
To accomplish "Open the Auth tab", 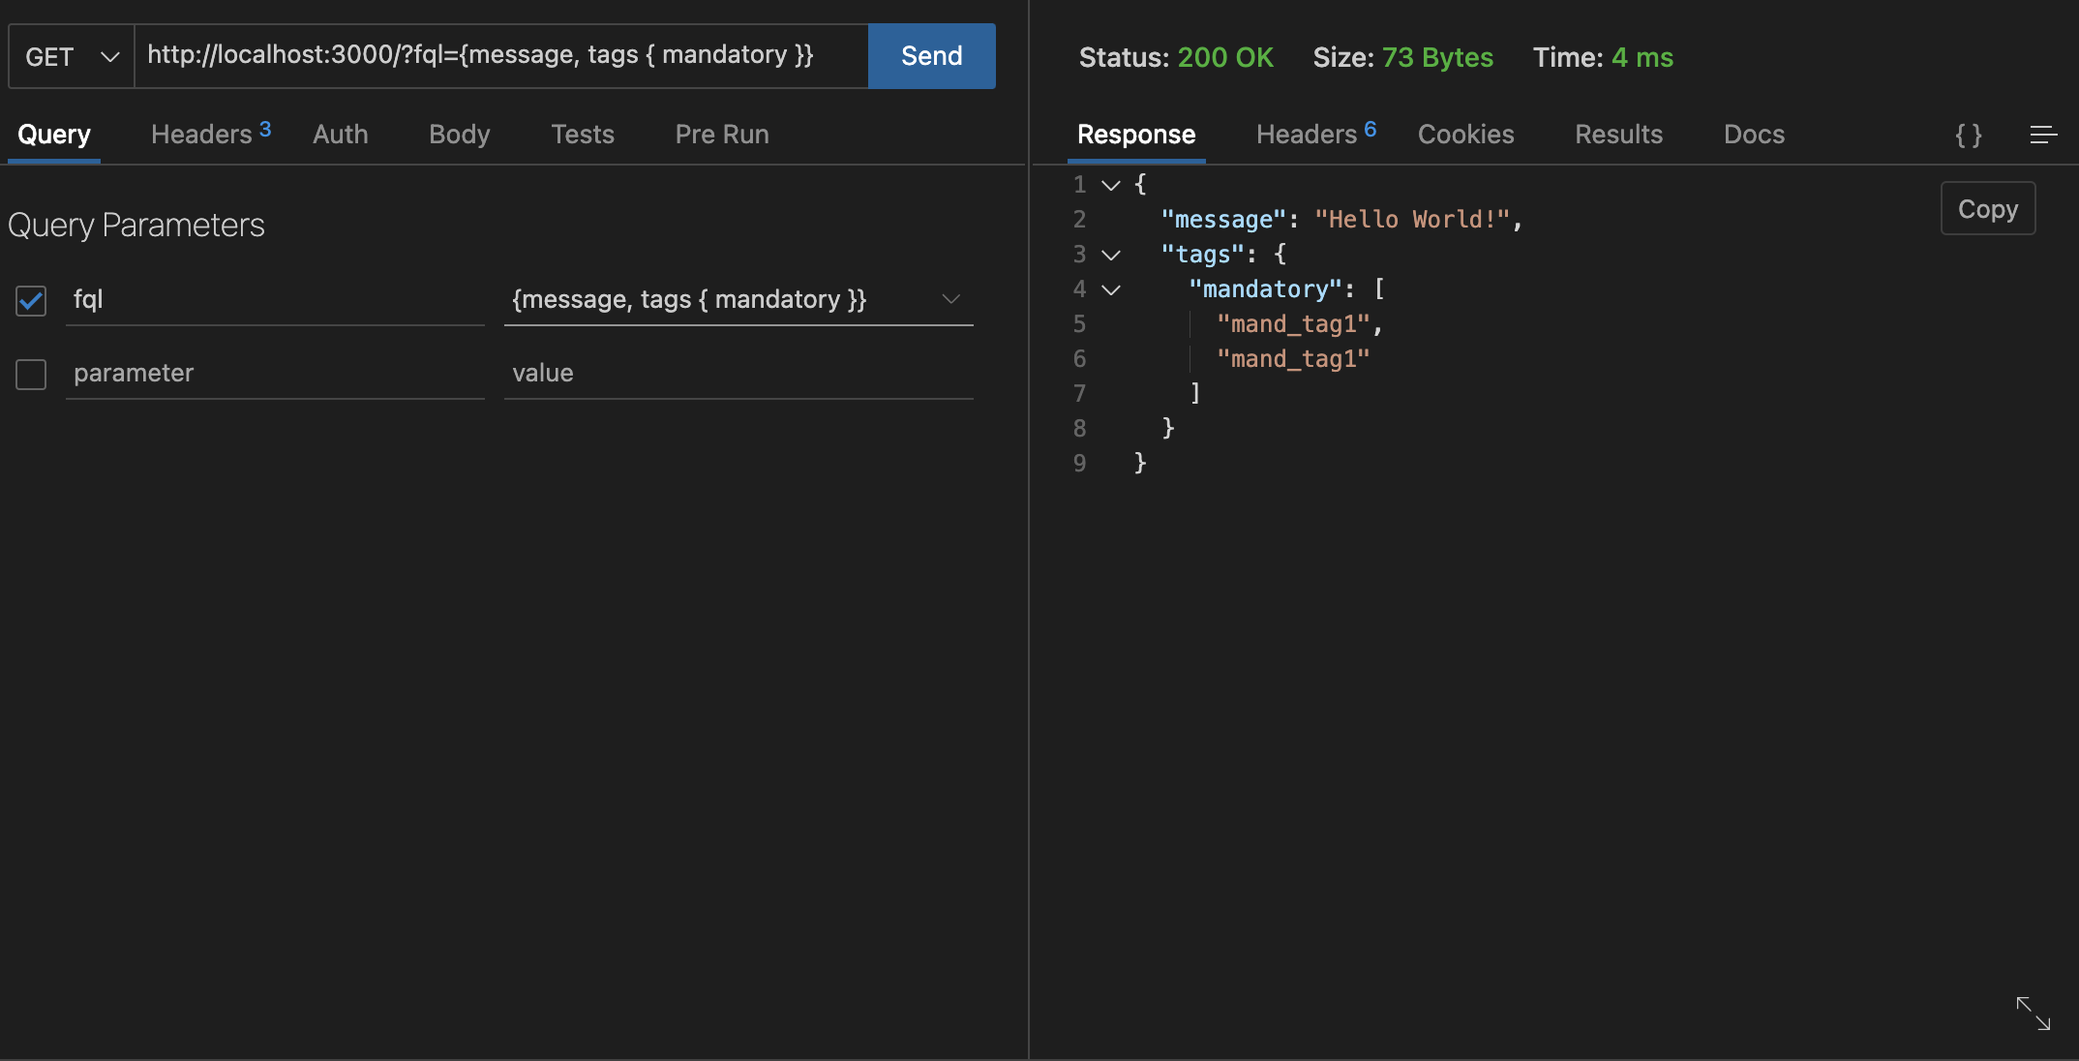I will pos(341,135).
